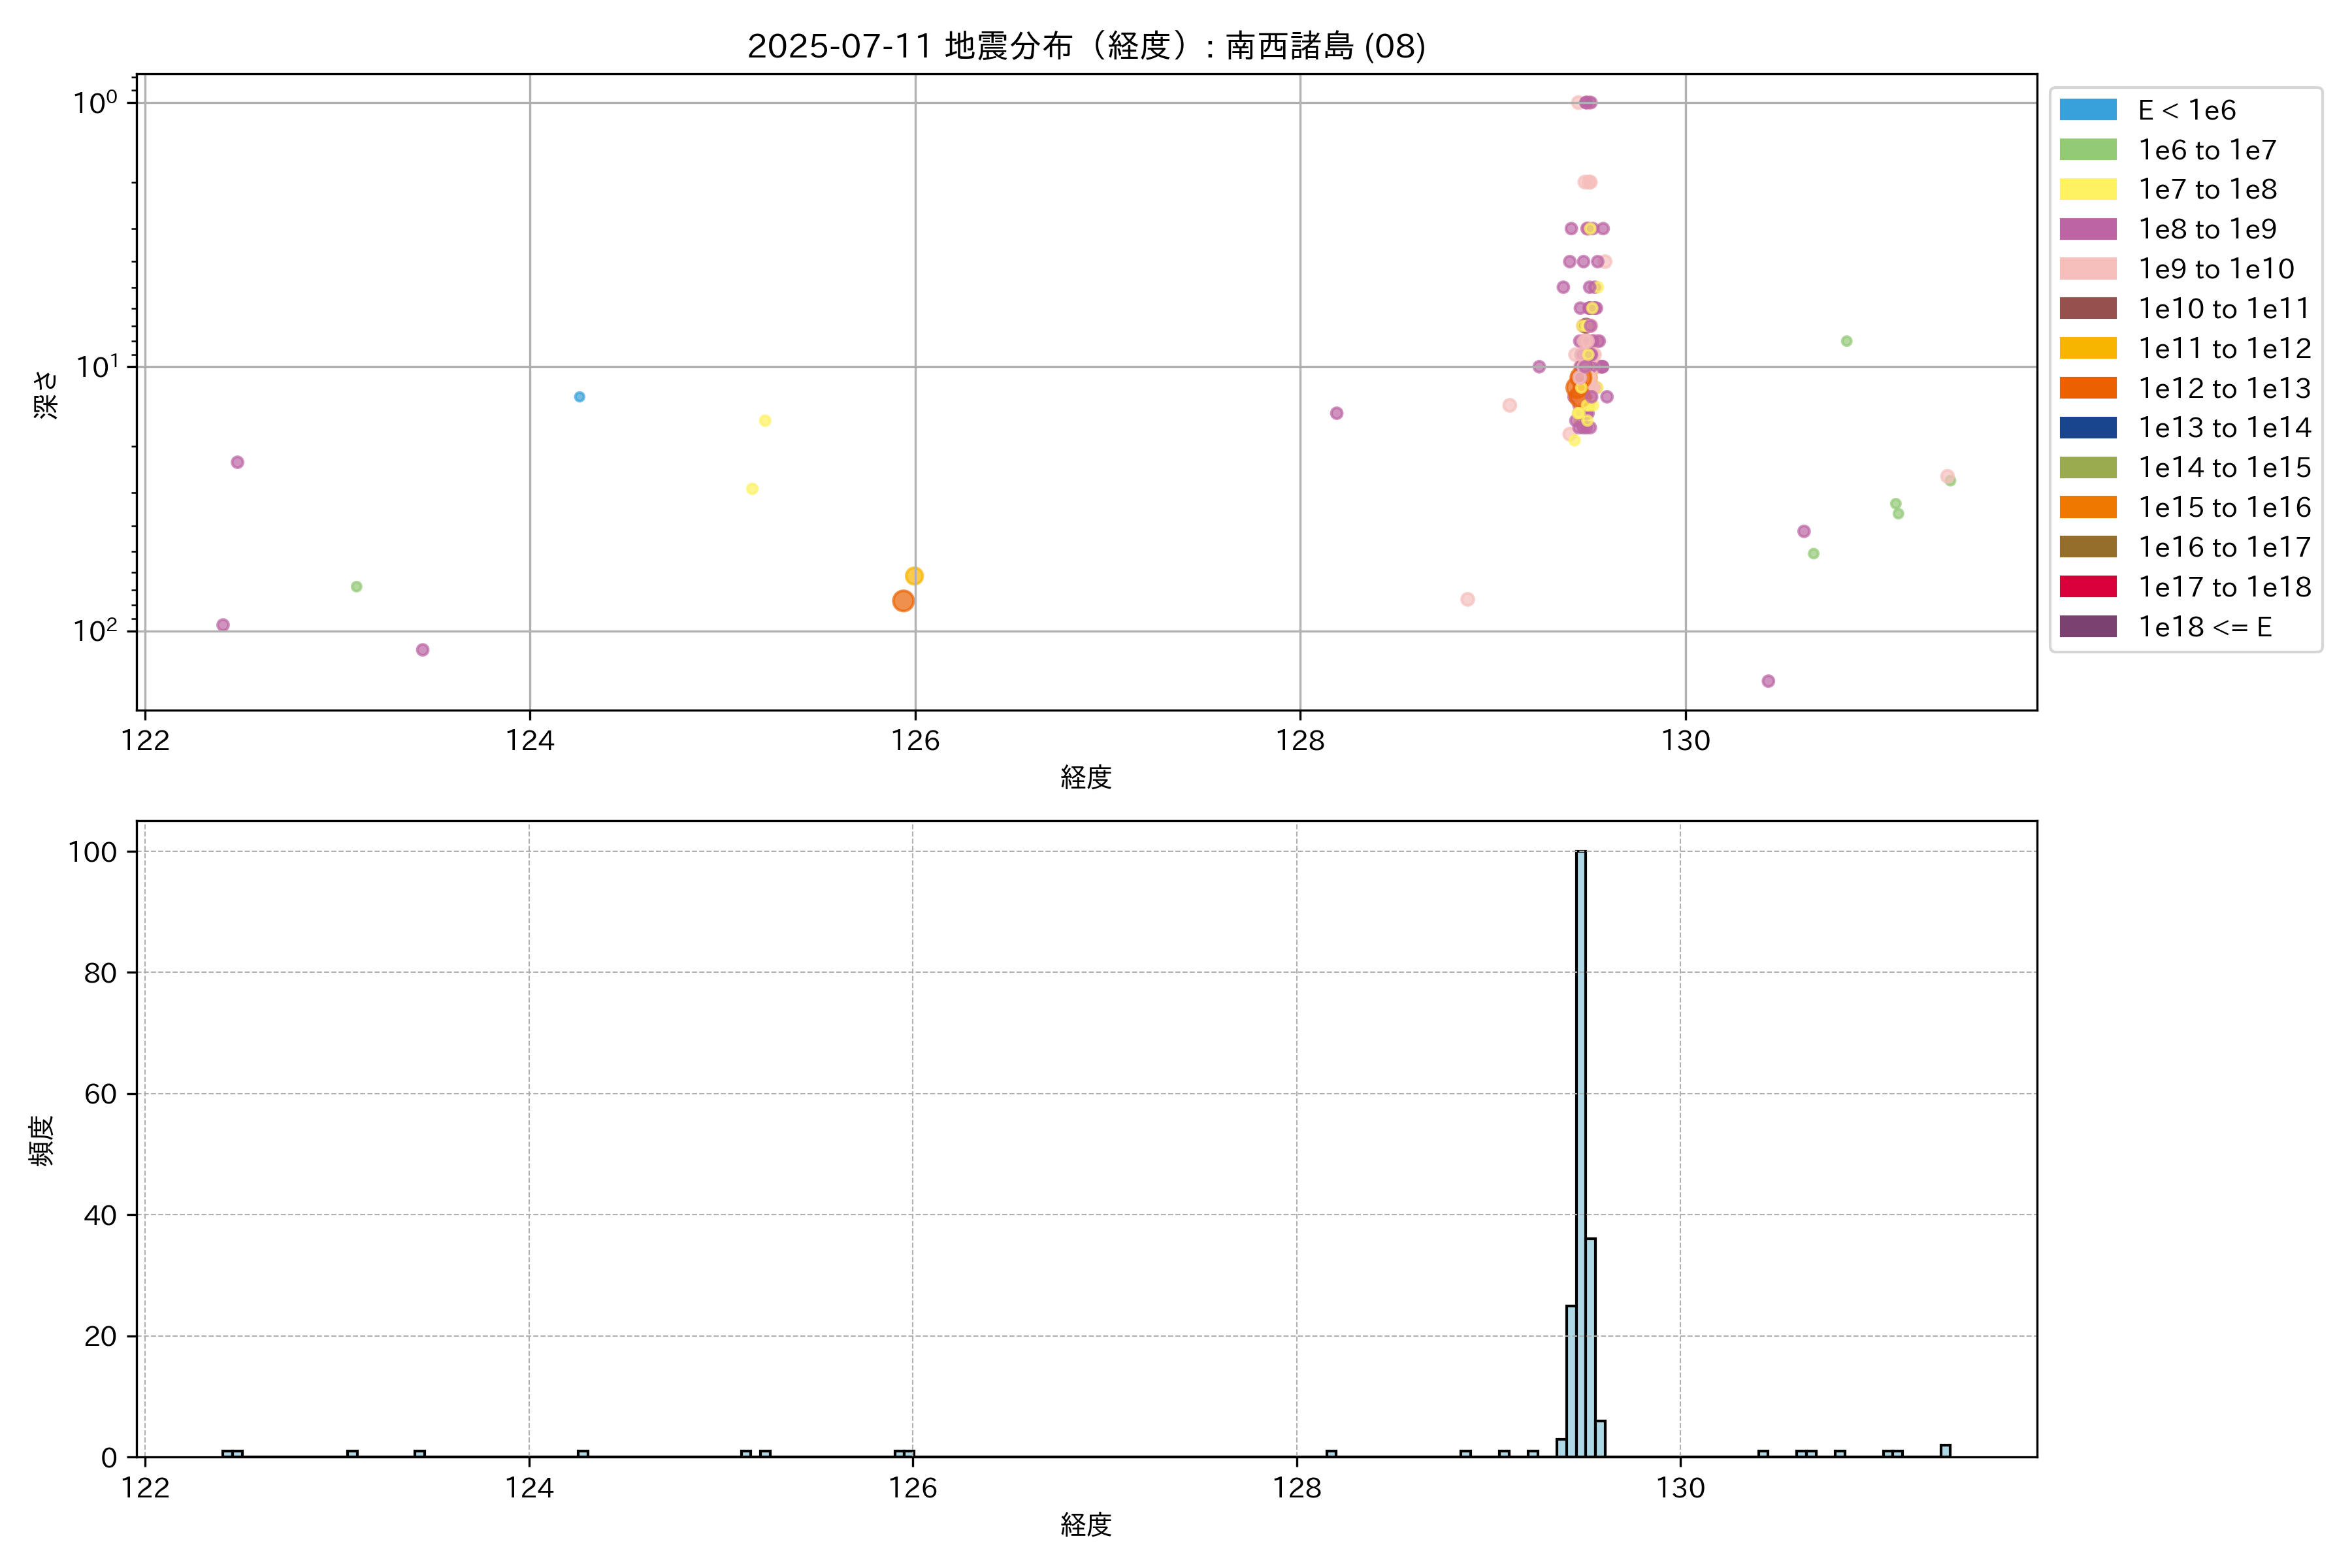Click the navy '1e13 to 1e14' legend swatch

[2088, 428]
